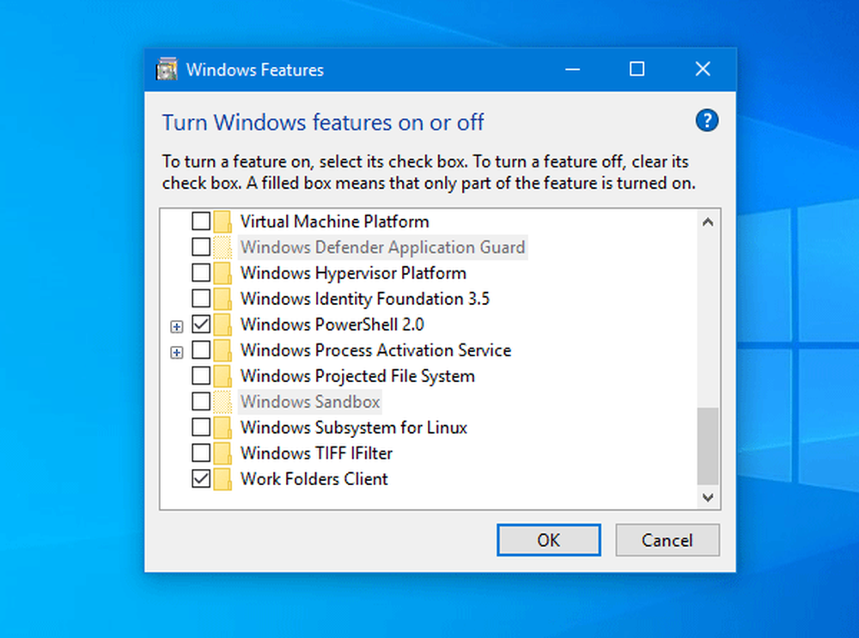Select the Windows PowerShell 2.0 label
This screenshot has width=859, height=638.
[332, 325]
